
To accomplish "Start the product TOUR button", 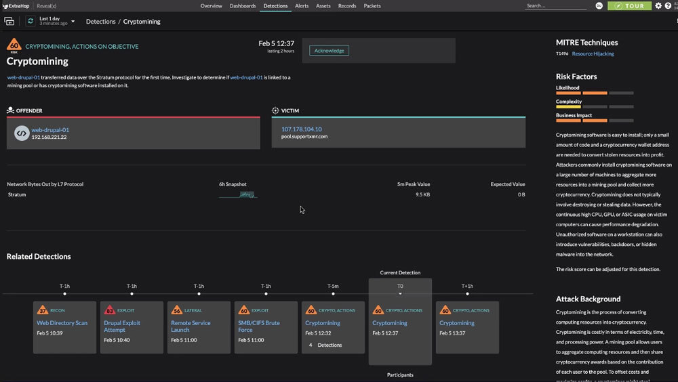I will tap(629, 6).
